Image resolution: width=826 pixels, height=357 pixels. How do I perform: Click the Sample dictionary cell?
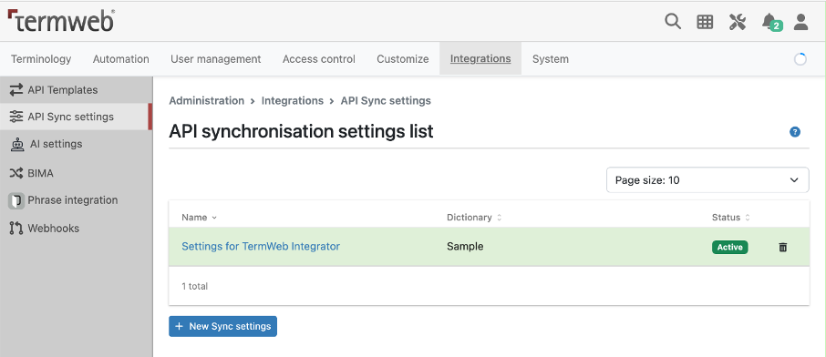pos(465,246)
